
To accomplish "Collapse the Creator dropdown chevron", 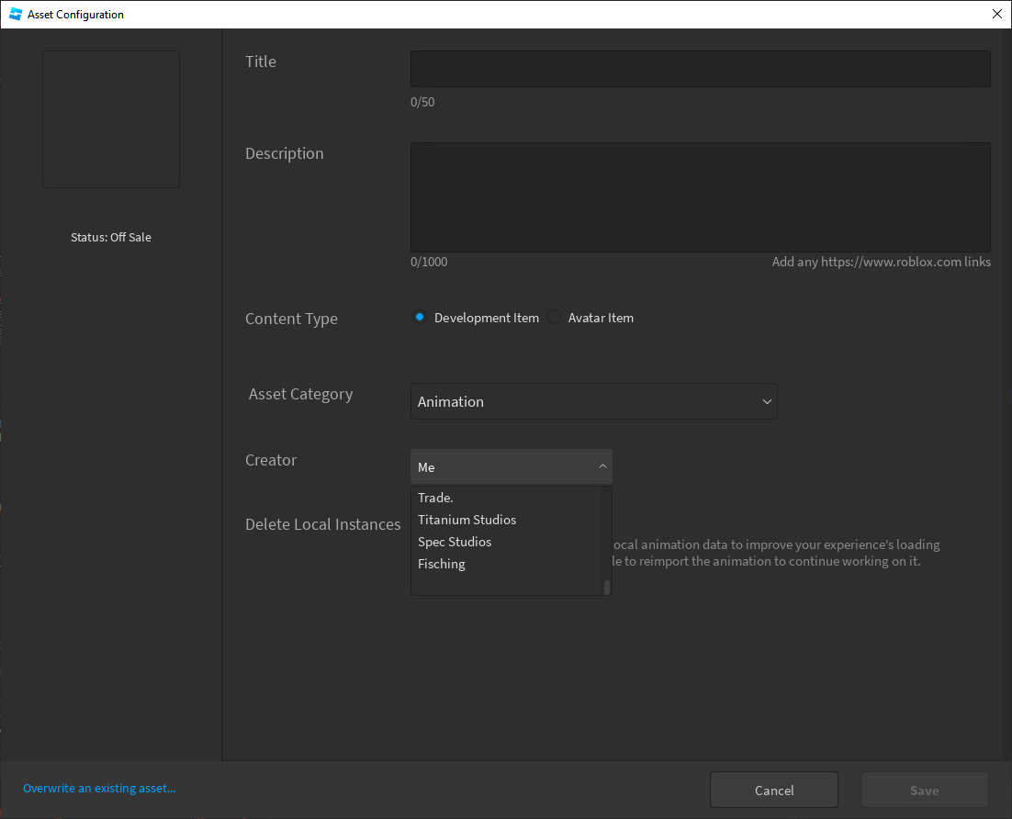I will click(x=602, y=466).
